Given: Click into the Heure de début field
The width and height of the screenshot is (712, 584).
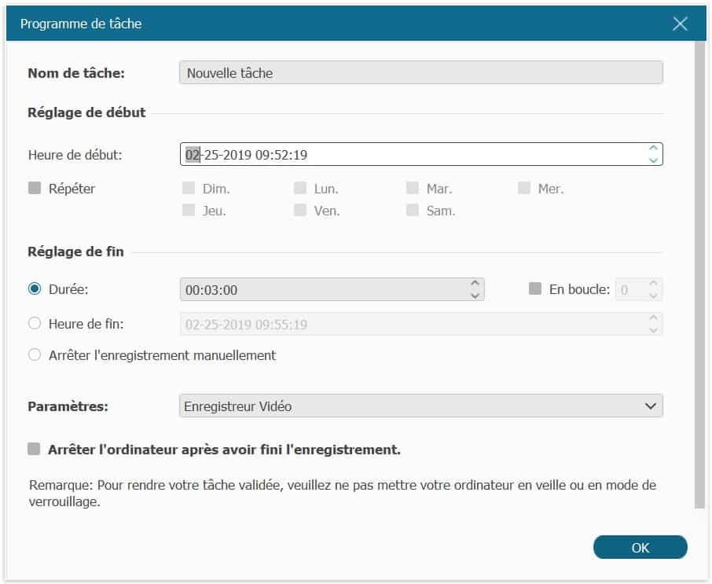Looking at the screenshot, I should [x=409, y=155].
